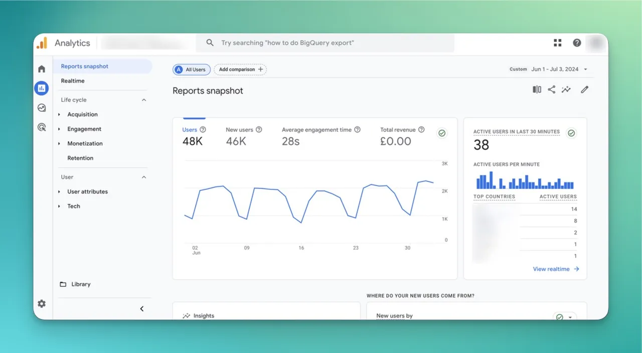The image size is (642, 353).
Task: Open the Retention report
Action: click(80, 158)
